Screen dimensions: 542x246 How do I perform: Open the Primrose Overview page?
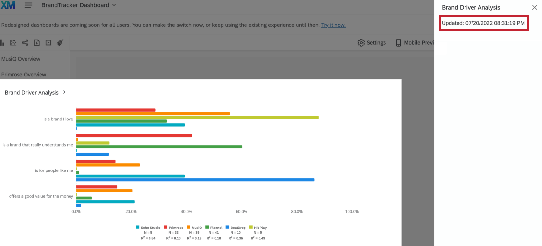tap(24, 74)
